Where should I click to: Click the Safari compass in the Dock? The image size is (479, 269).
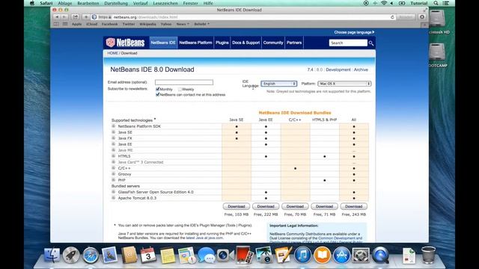coord(91,255)
